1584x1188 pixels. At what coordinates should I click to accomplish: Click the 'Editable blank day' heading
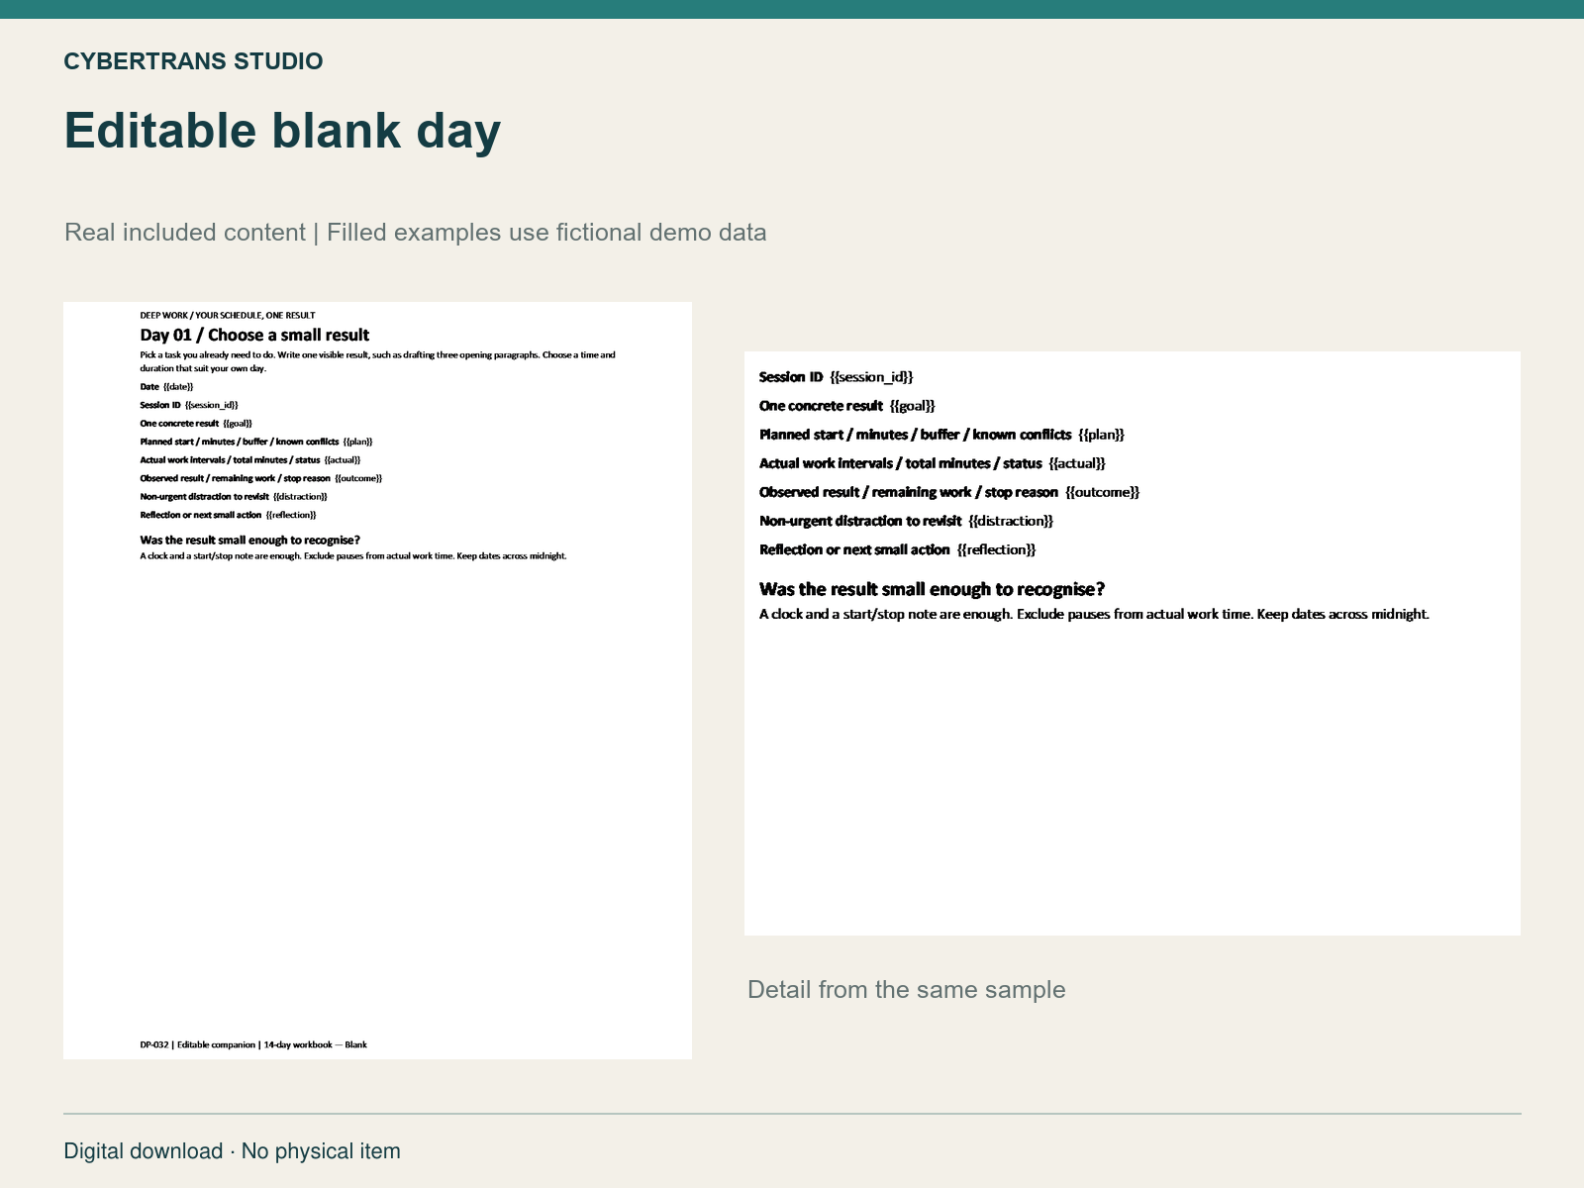(x=282, y=131)
